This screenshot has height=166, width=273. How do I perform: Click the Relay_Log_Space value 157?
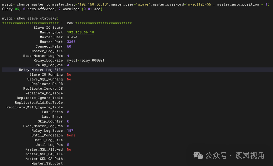70,131
